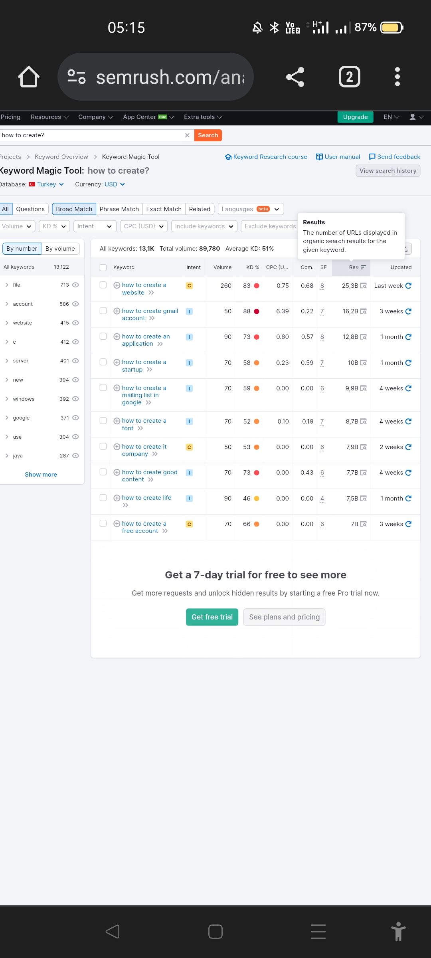Tap the browser share icon
This screenshot has height=958, width=431.
tap(295, 77)
